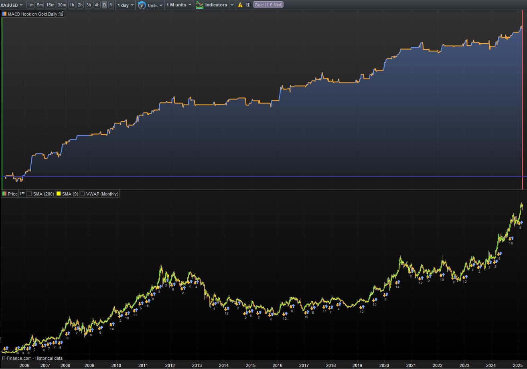Switch to the 4h timeframe
Image resolution: width=527 pixels, height=369 pixels.
tap(97, 5)
